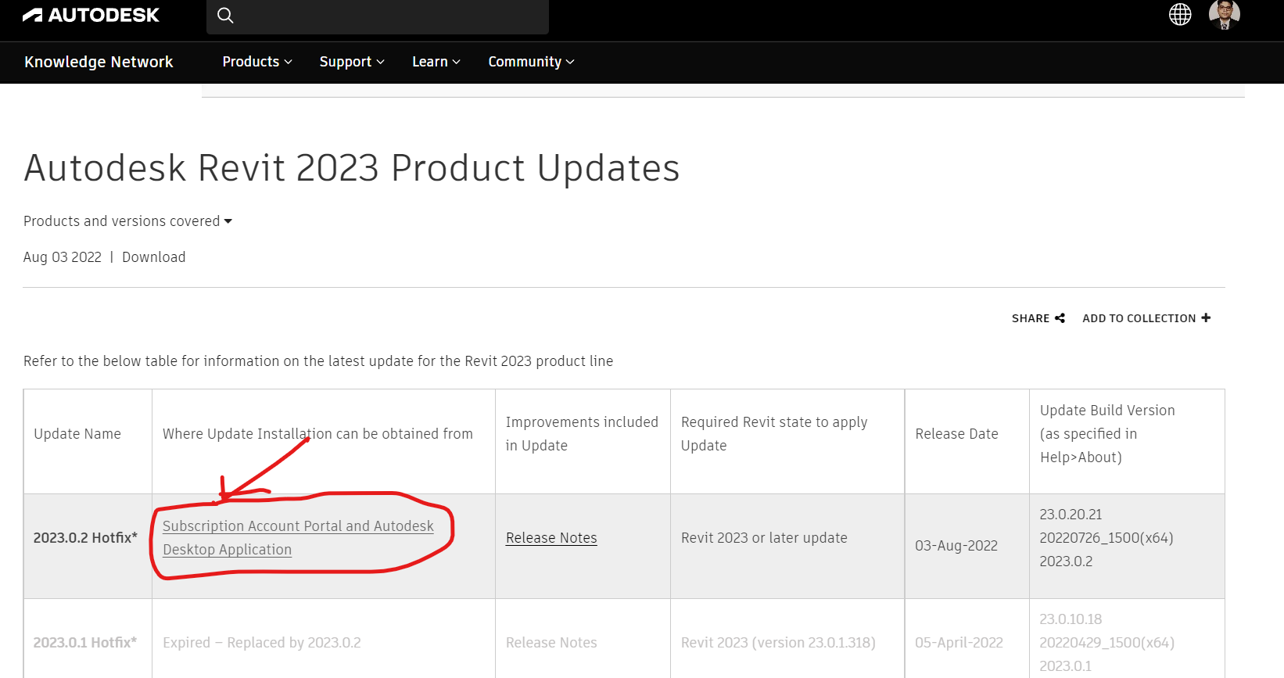Open Release Notes for 2023.0.2 Hotfix
This screenshot has width=1284, height=678.
tap(551, 538)
